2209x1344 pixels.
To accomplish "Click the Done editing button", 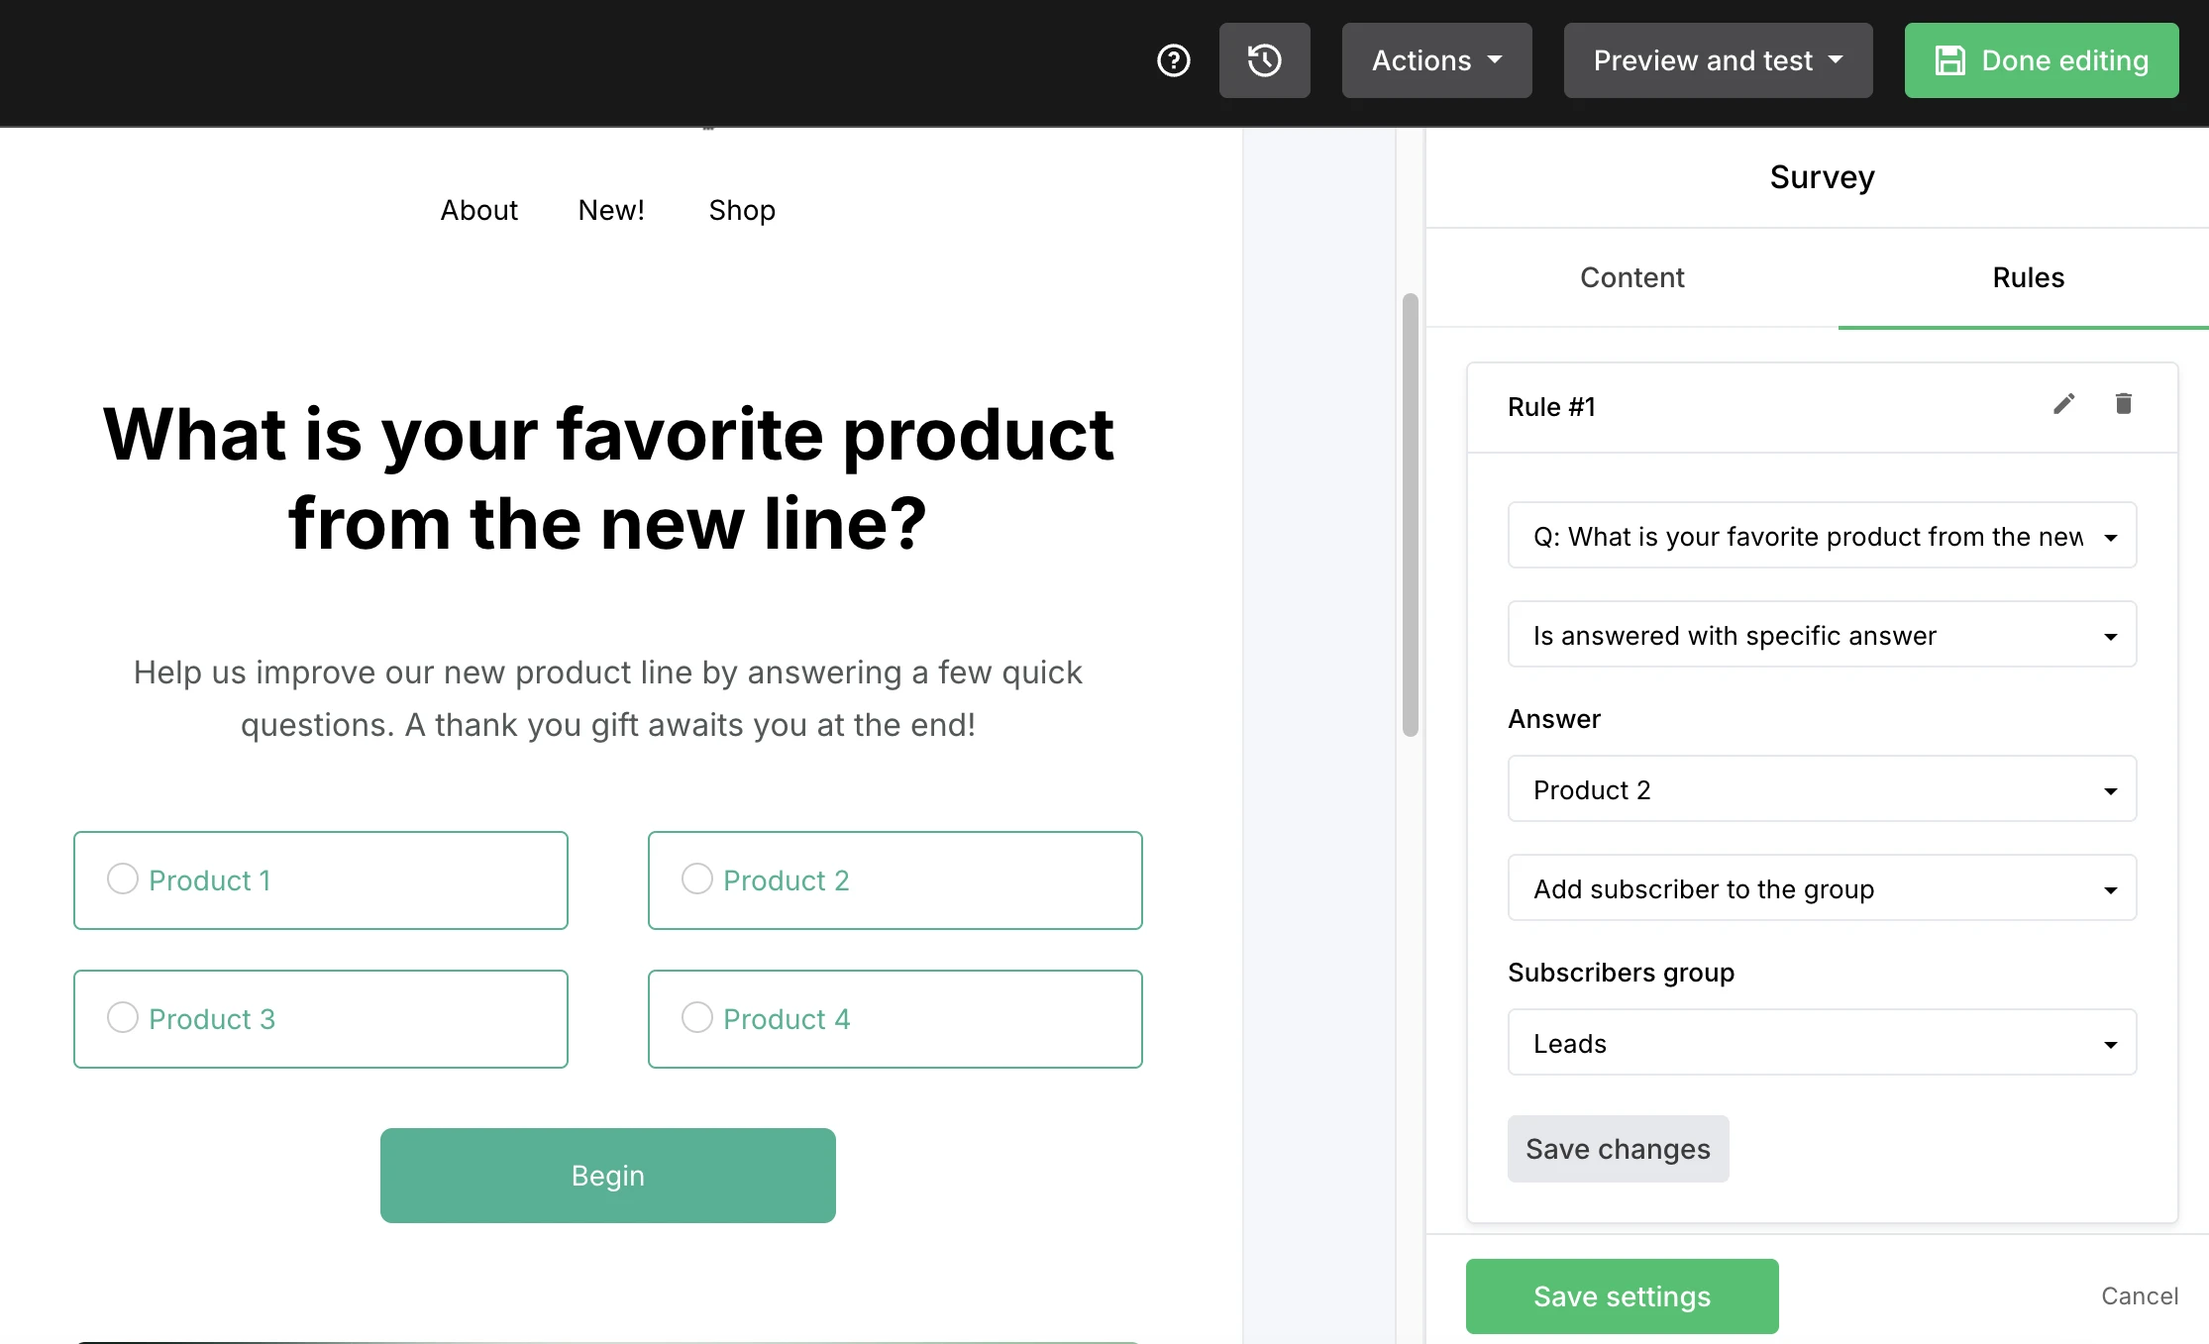I will click(x=2041, y=60).
